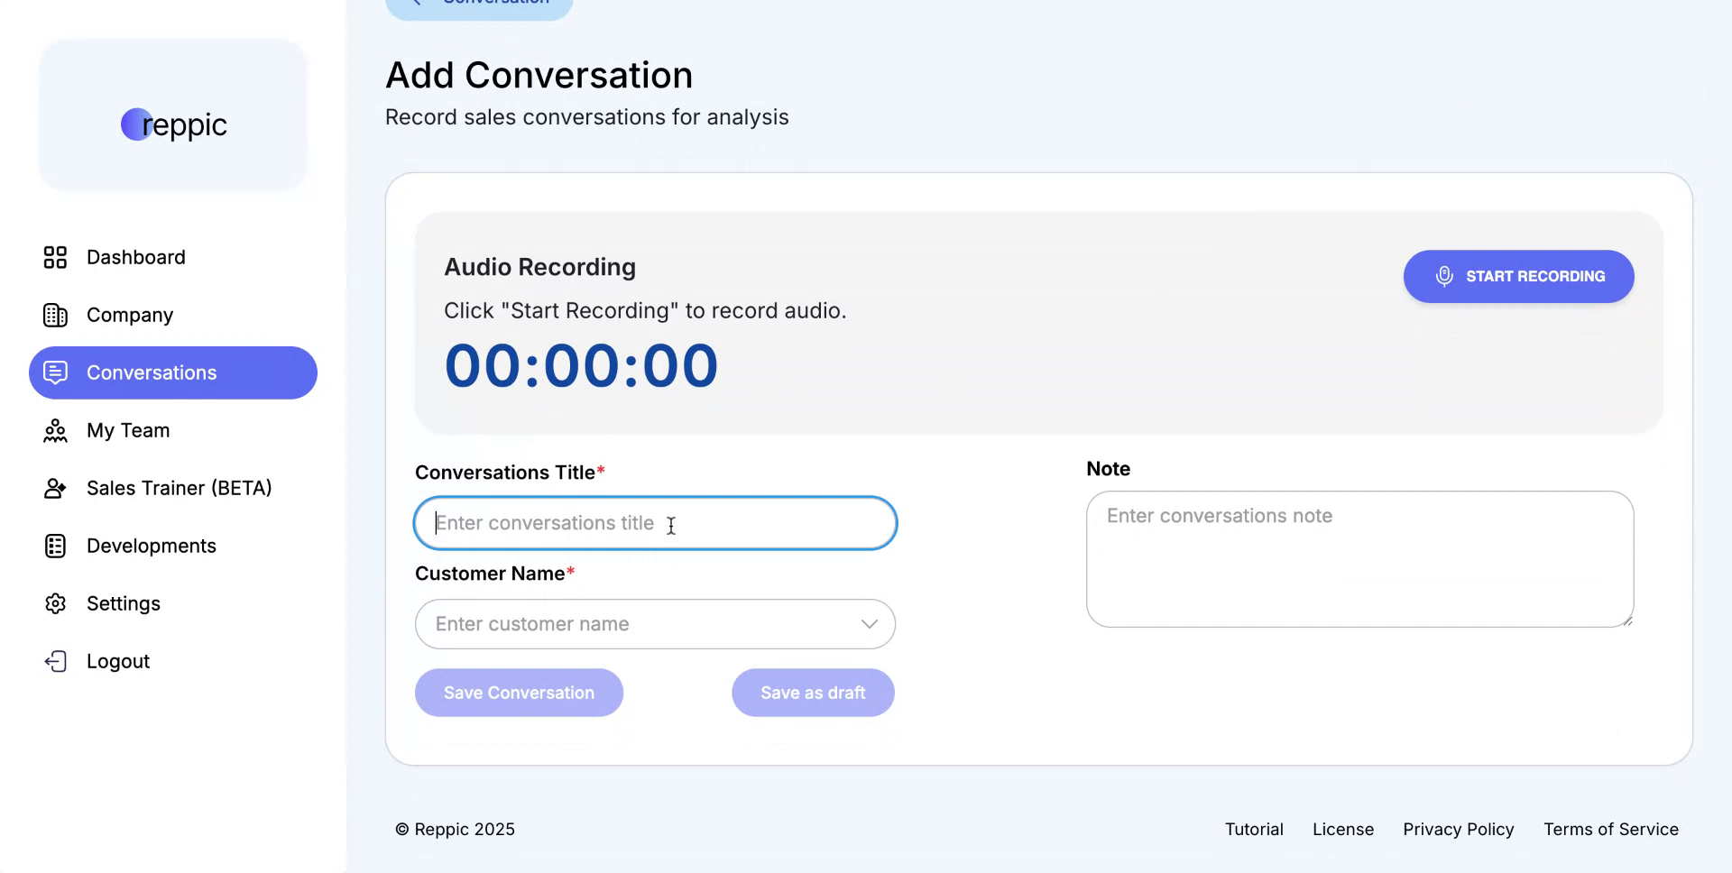Click the Save as draft button
Image resolution: width=1732 pixels, height=873 pixels.
813,693
